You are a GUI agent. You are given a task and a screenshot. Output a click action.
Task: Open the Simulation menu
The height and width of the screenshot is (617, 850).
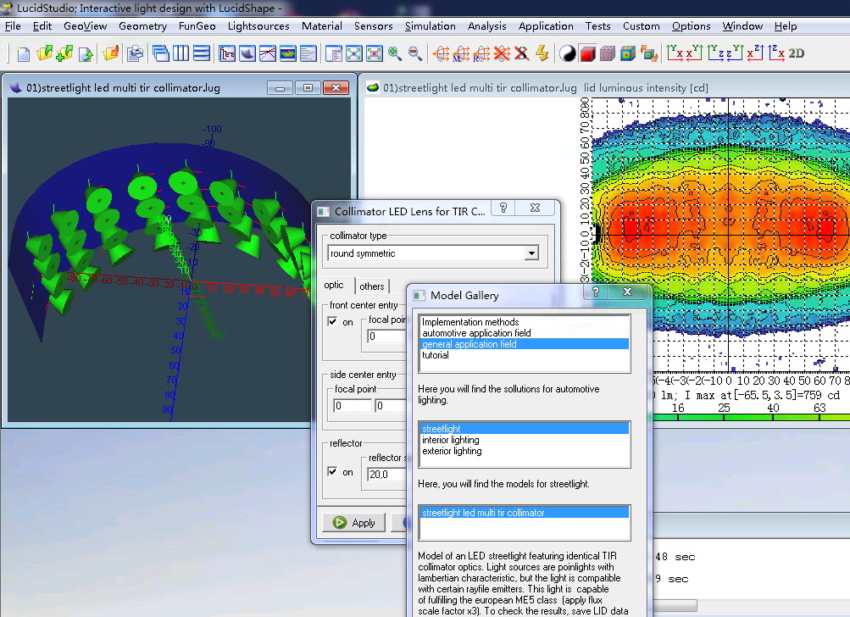[x=431, y=26]
